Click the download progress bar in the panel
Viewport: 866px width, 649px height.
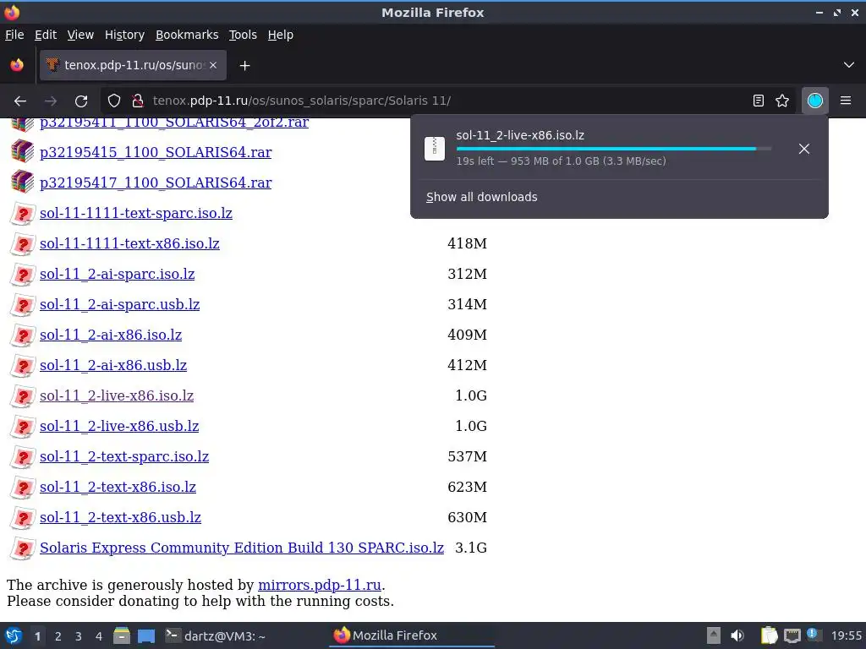tap(614, 149)
